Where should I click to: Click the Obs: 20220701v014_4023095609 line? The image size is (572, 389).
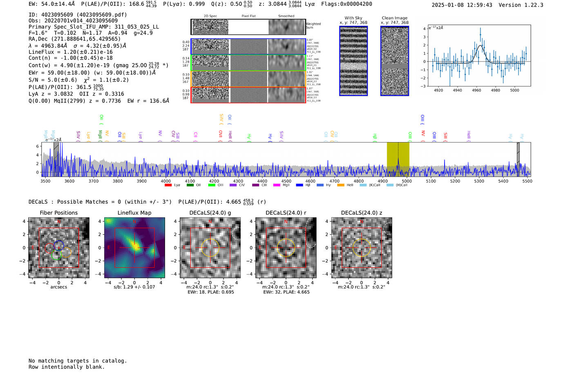(73, 21)
